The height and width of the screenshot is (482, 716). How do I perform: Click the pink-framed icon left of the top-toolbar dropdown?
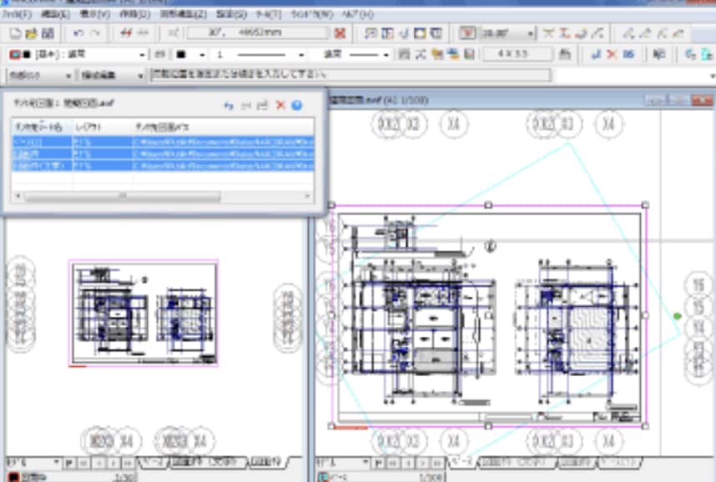467,33
